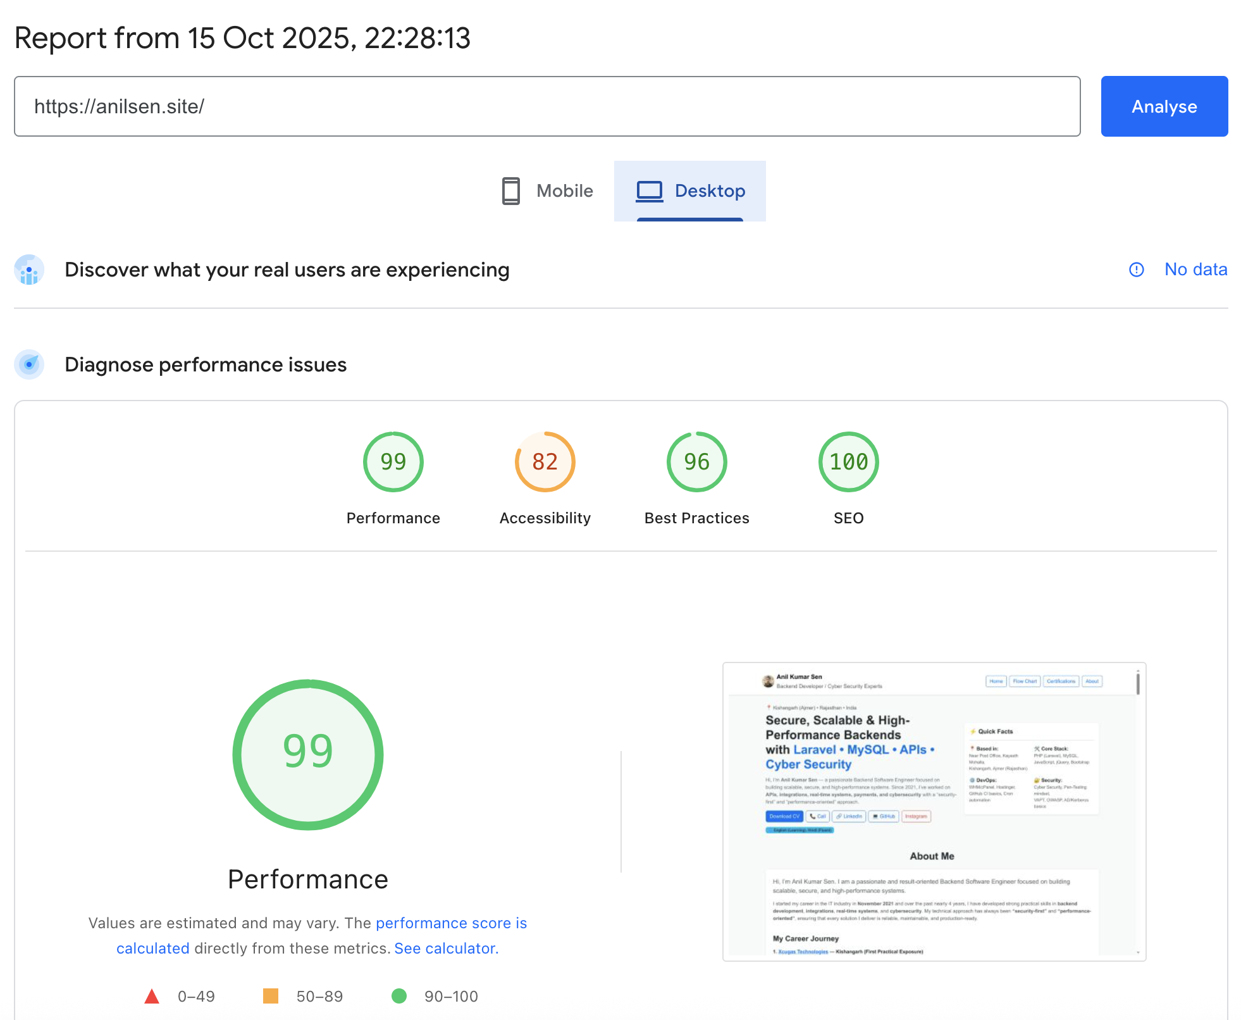Click the info icon next to No data
Screen dimensions: 1241x1020
1137,270
